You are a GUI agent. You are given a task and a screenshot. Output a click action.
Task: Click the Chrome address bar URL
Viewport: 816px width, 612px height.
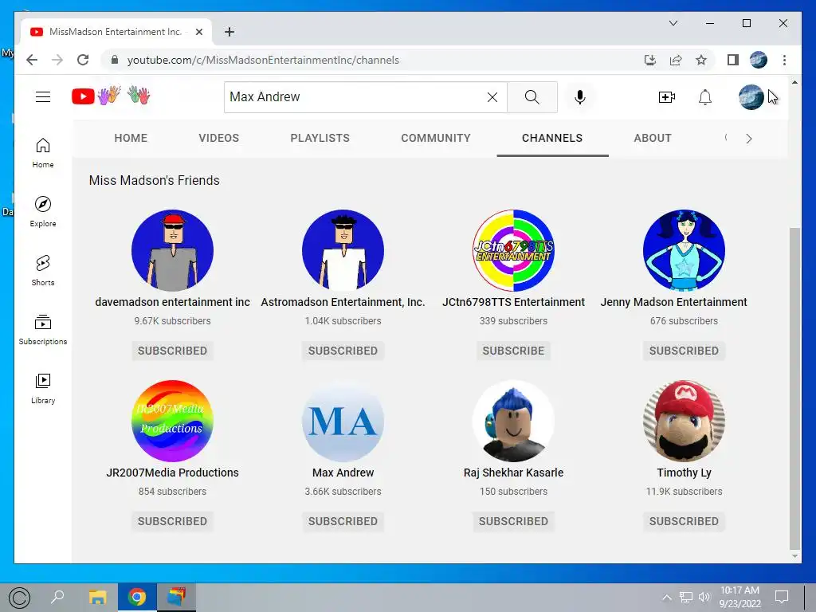263,60
